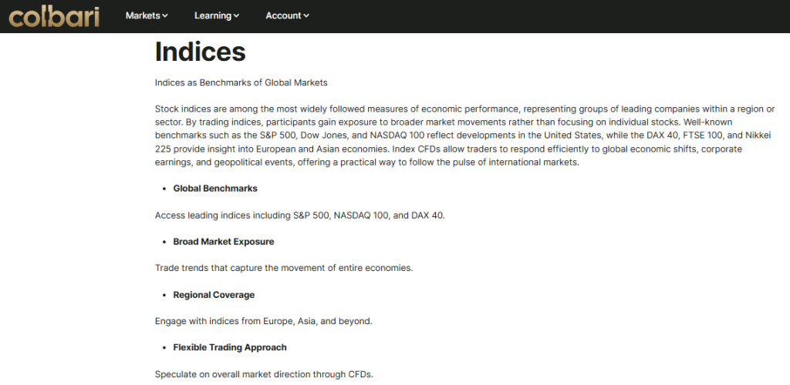Expand the chevron next to Account
790x385 pixels.
pos(306,16)
